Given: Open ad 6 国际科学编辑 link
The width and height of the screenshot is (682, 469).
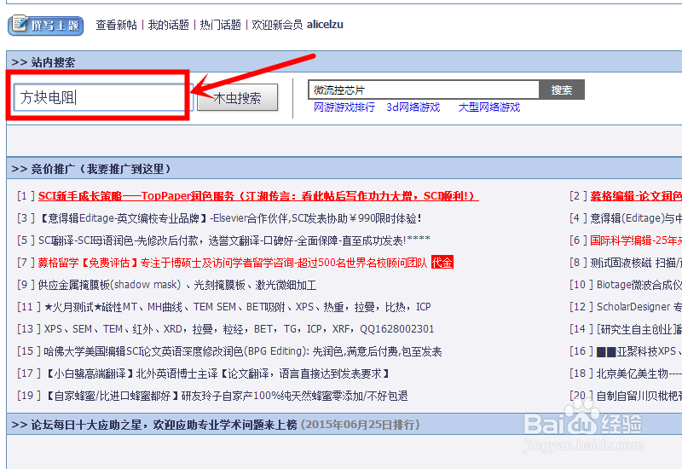Looking at the screenshot, I should tap(636, 240).
